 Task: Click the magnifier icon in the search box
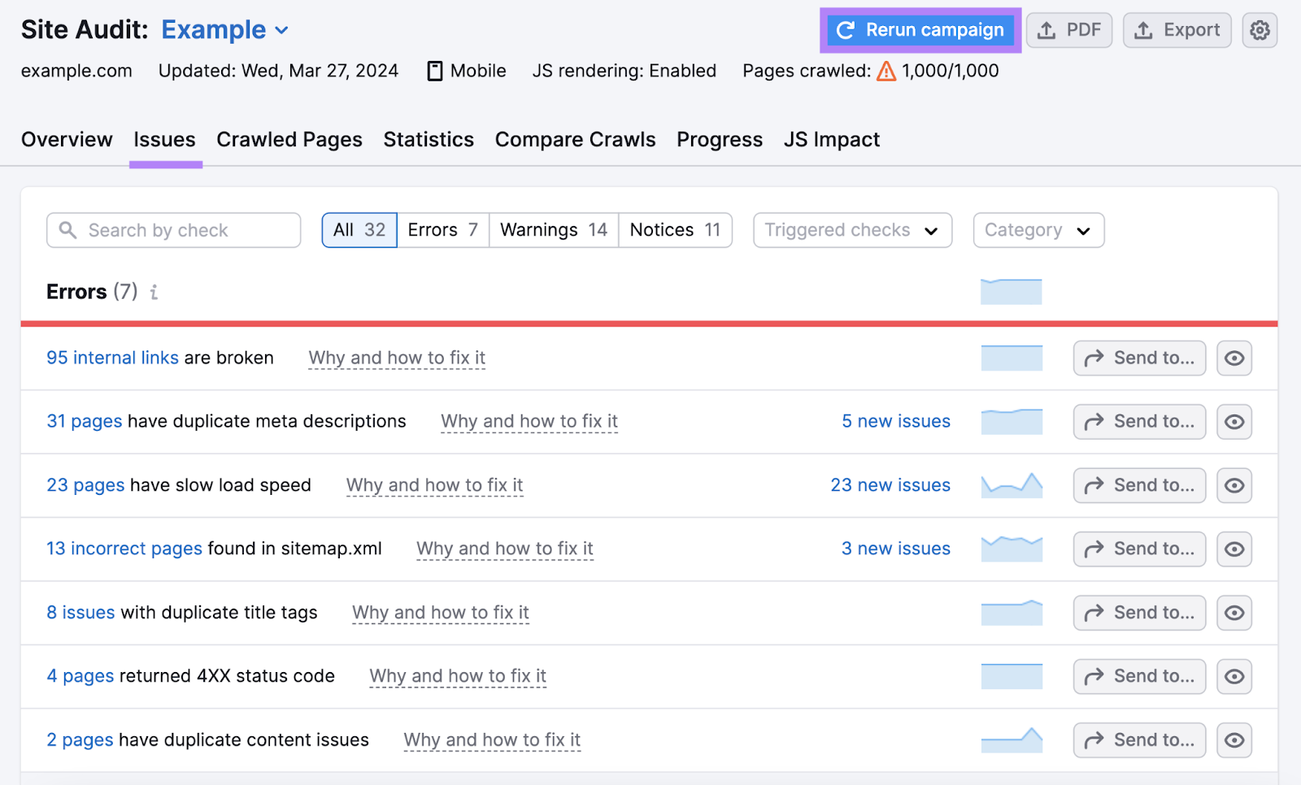click(68, 230)
